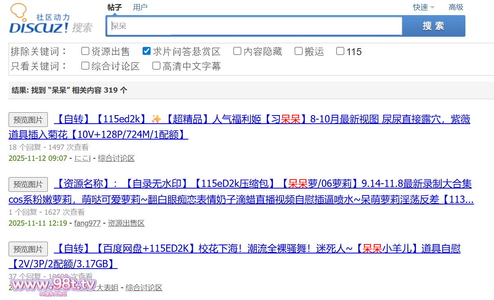Viewport: 494px width, 300px height.
Task: Switch to the 用户 tab
Action: (x=140, y=7)
